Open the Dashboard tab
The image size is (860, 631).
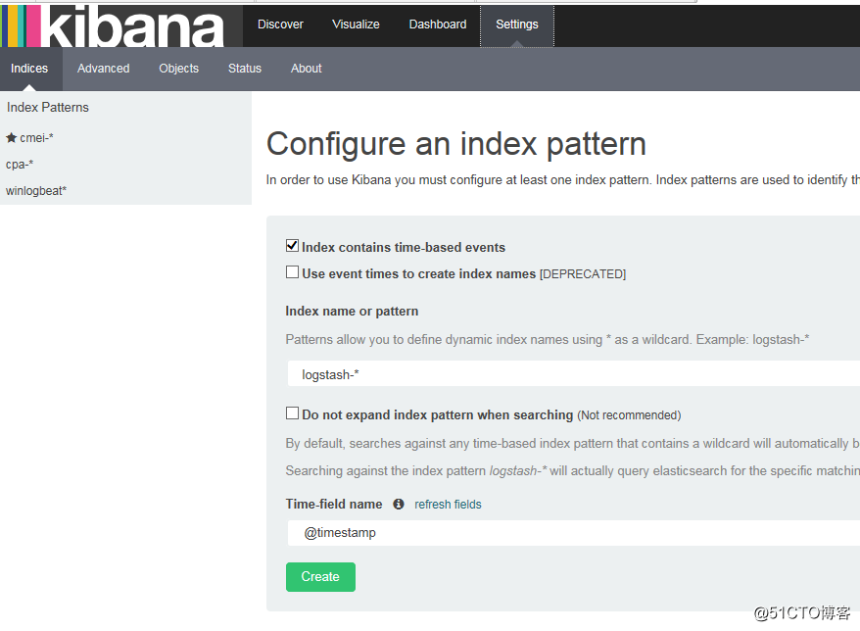pos(438,24)
